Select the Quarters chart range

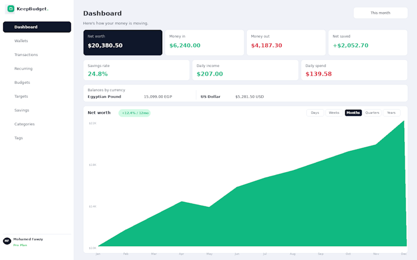click(x=372, y=113)
